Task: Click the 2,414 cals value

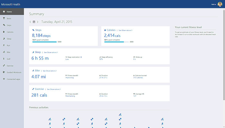Action: point(112,36)
